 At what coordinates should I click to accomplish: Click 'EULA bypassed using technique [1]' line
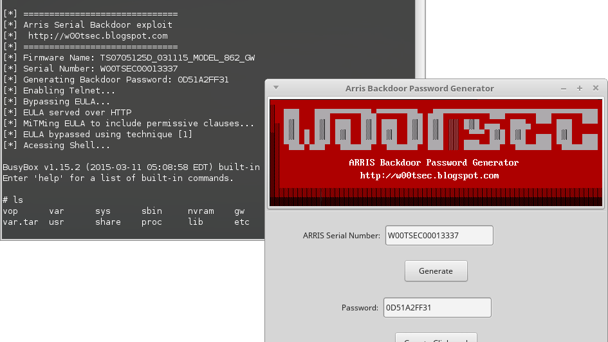pyautogui.click(x=98, y=135)
